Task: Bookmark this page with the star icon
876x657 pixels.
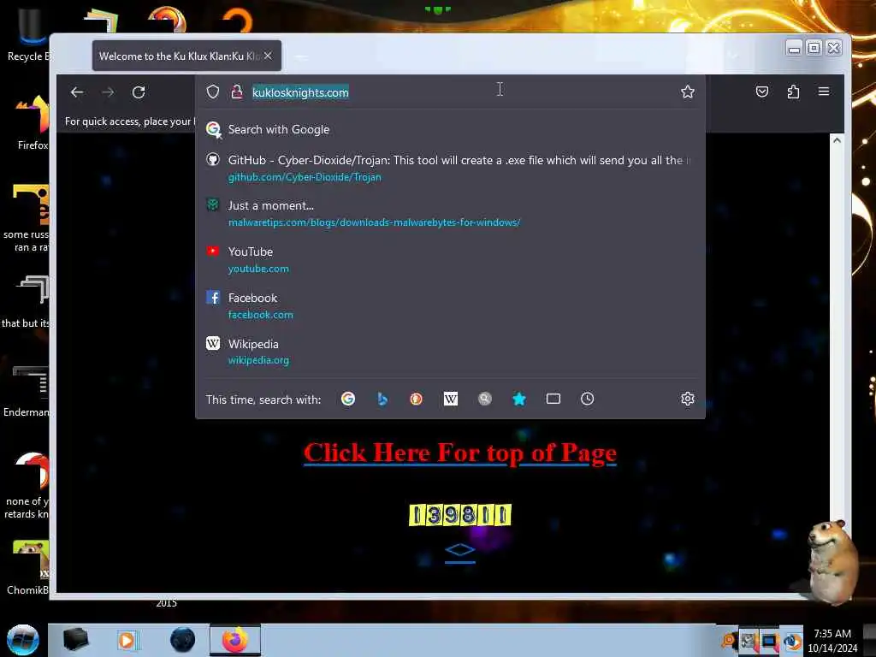Action: [x=688, y=92]
